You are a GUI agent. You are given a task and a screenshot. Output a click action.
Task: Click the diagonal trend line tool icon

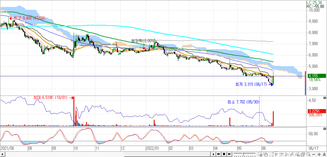[292, 155]
